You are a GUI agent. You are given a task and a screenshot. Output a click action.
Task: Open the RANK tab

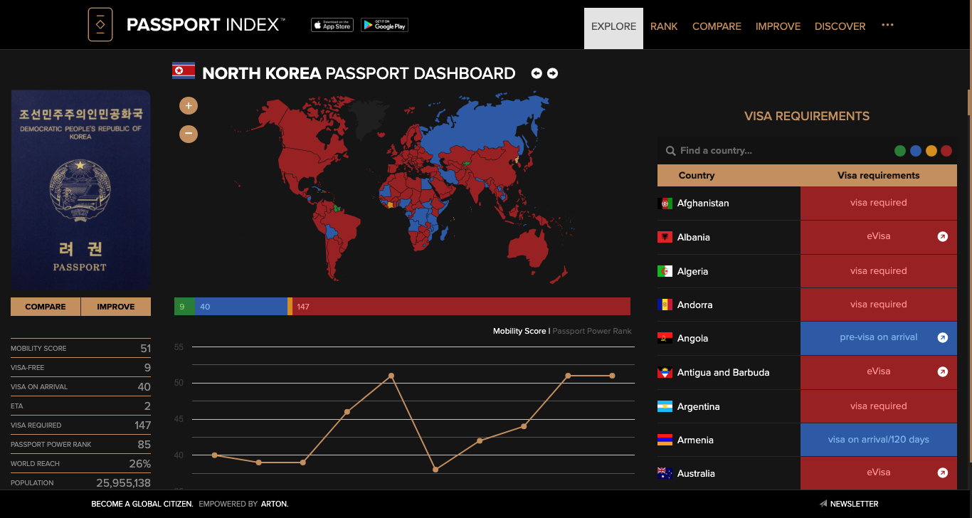coord(664,26)
